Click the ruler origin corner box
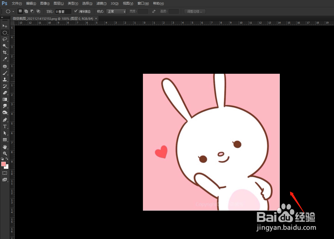 click(x=12, y=23)
